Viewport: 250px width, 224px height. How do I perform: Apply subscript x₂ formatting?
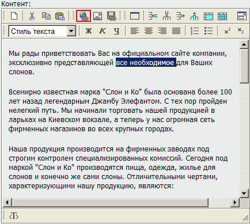(x=241, y=31)
